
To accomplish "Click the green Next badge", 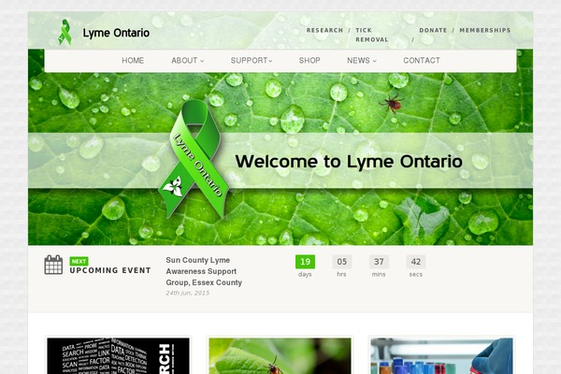I will (79, 261).
